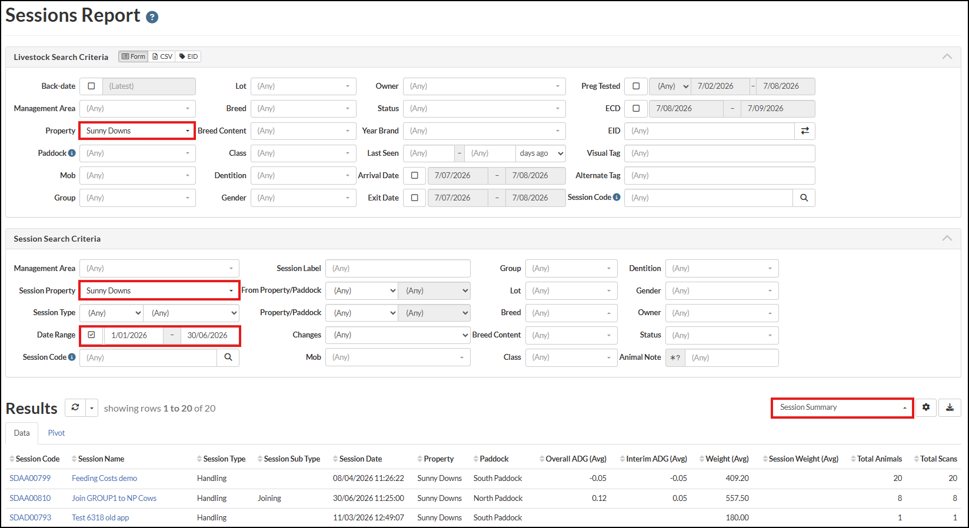
Task: Switch Livestock criteria to EID mode
Action: point(189,56)
